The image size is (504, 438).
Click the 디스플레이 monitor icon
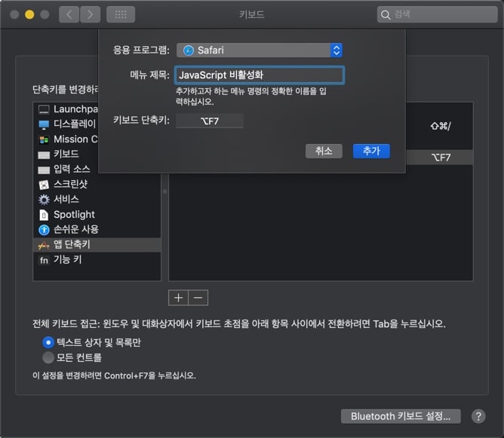click(44, 124)
